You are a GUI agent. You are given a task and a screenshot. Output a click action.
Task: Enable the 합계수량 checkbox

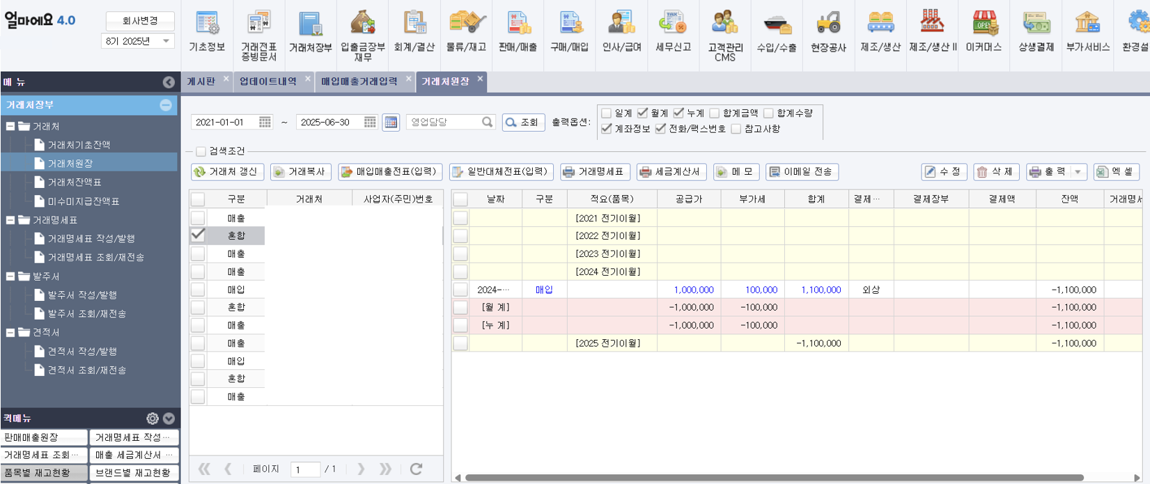pyautogui.click(x=768, y=113)
